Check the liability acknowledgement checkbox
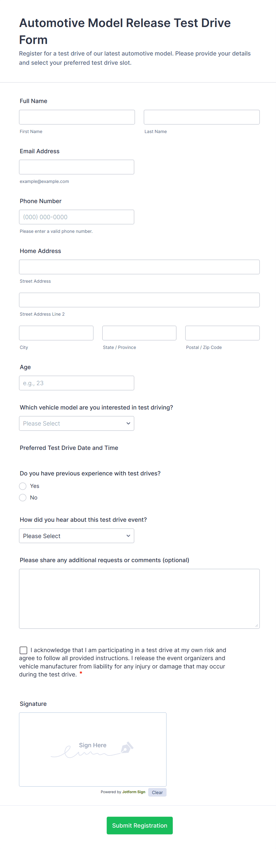Image resolution: width=276 pixels, height=849 pixels. click(23, 650)
